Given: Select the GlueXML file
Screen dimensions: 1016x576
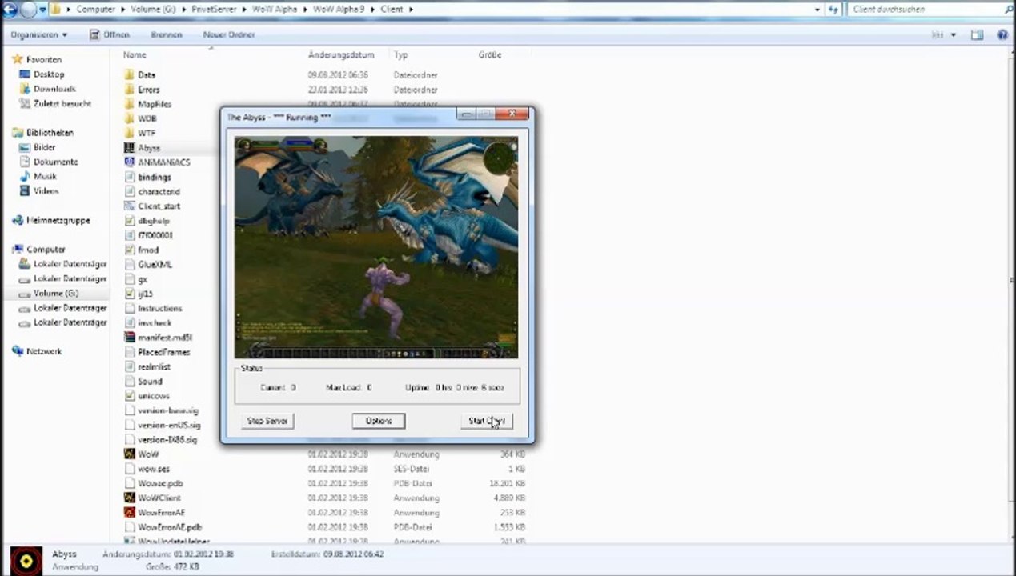Looking at the screenshot, I should pyautogui.click(x=155, y=265).
